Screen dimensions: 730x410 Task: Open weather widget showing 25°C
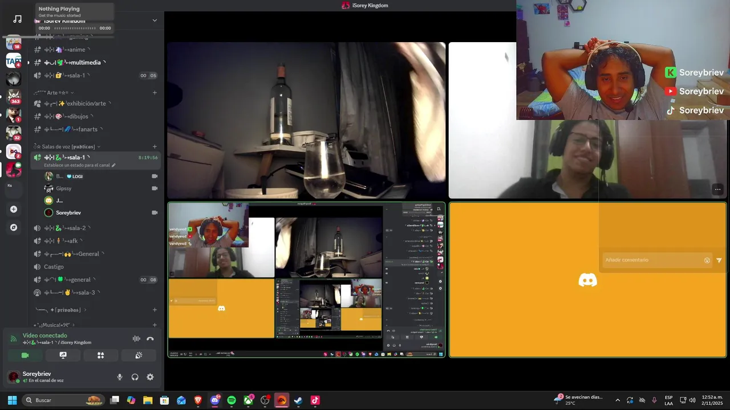pyautogui.click(x=579, y=400)
